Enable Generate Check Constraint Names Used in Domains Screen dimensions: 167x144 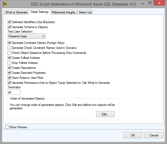tap(9, 48)
